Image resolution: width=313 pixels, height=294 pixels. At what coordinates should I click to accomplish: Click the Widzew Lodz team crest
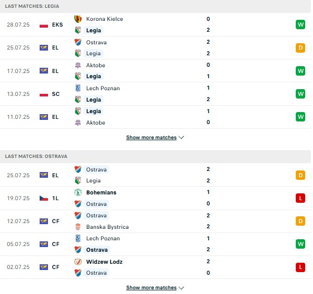point(78,262)
